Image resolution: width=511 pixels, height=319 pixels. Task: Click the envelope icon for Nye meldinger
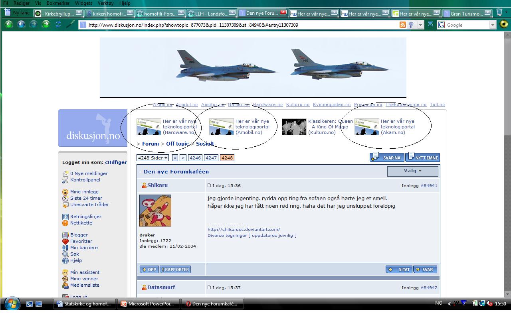pyautogui.click(x=65, y=173)
